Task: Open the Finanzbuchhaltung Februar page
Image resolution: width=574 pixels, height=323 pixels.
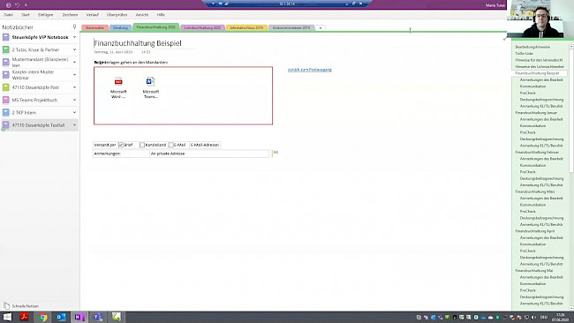Action: pos(537,152)
